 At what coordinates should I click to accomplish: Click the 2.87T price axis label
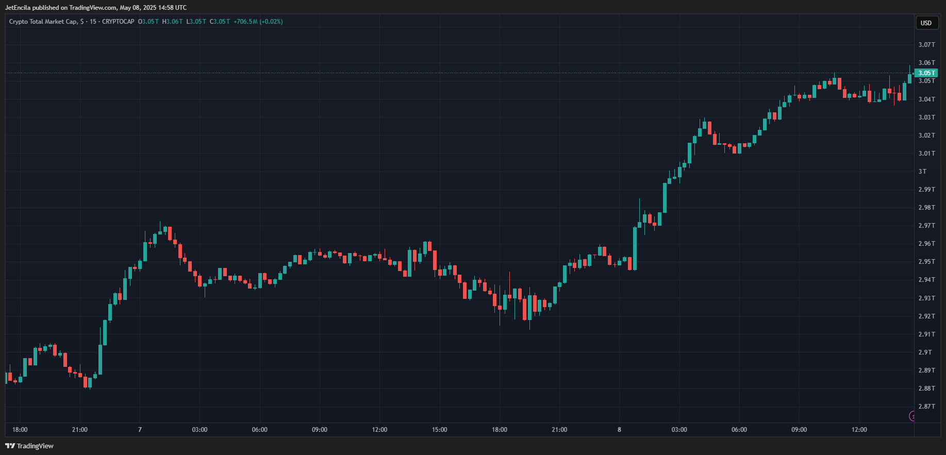pos(926,407)
